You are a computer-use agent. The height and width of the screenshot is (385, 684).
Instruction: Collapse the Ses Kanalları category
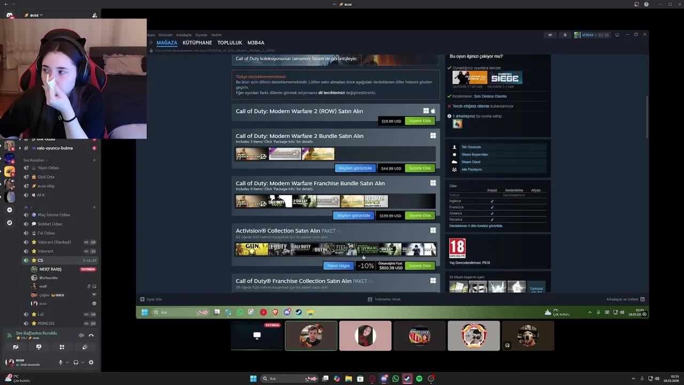(x=35, y=160)
